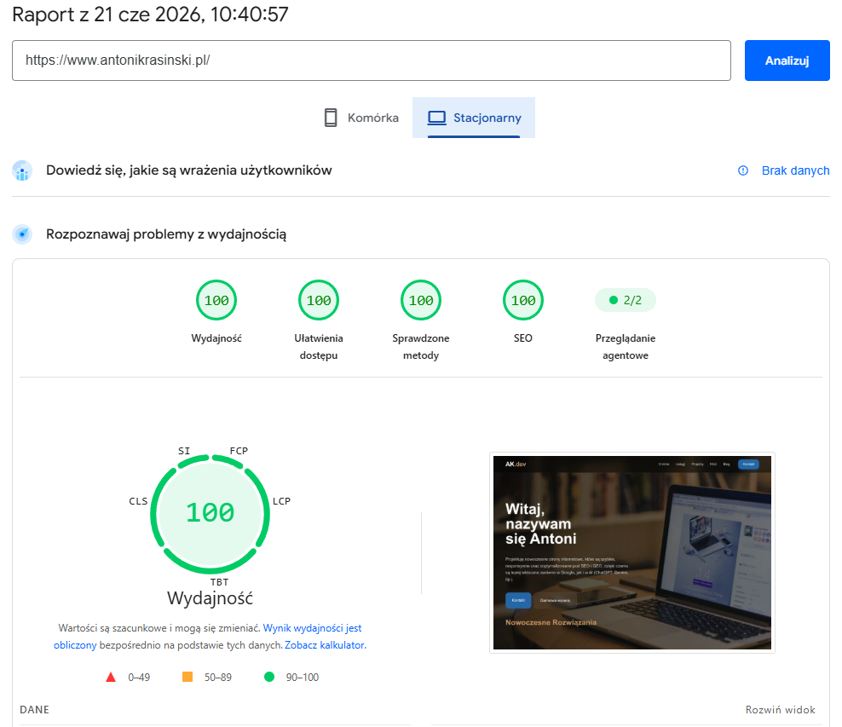Click the green circle 90–100 legend icon
842x727 pixels.
click(x=269, y=677)
